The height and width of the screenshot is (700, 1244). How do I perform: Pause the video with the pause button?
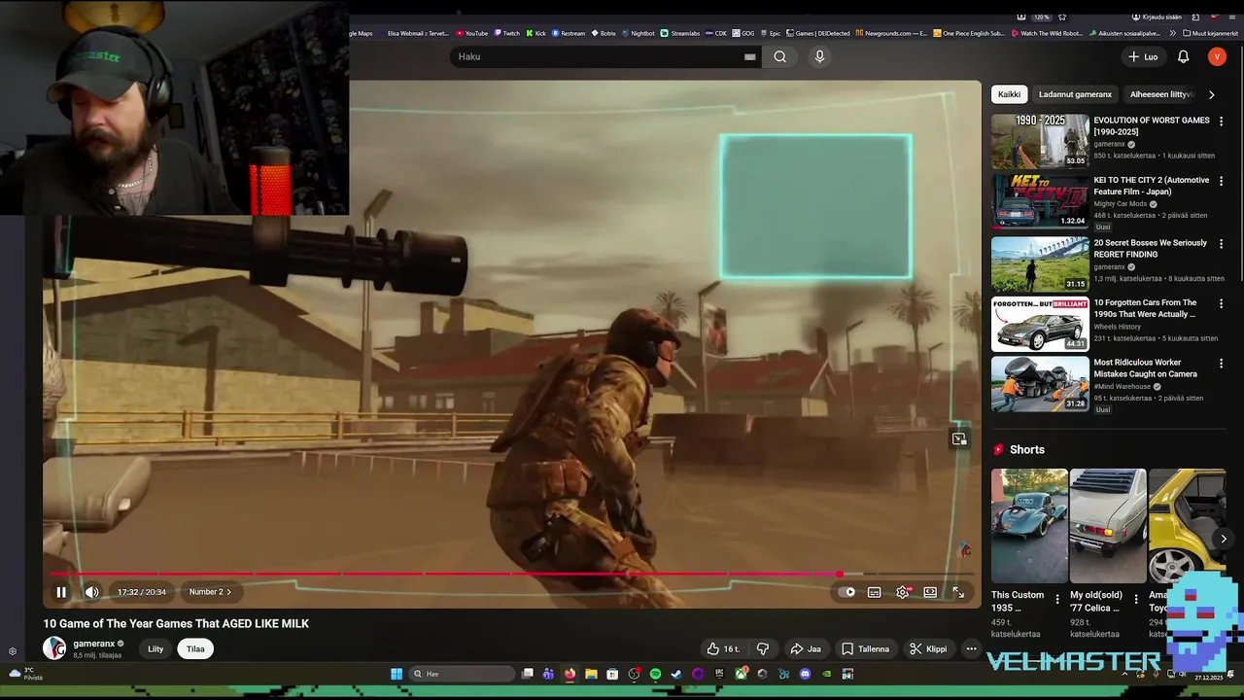(x=61, y=592)
